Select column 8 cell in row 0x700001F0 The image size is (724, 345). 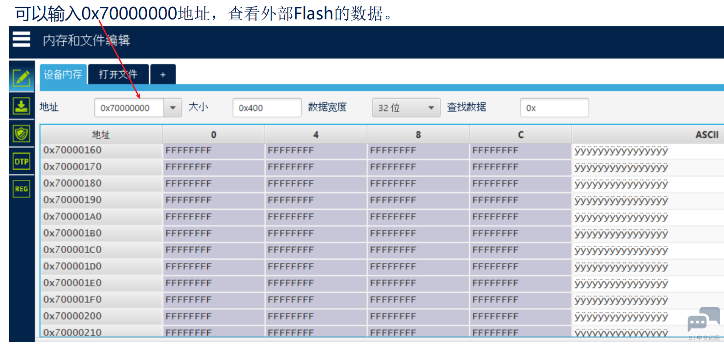(418, 300)
